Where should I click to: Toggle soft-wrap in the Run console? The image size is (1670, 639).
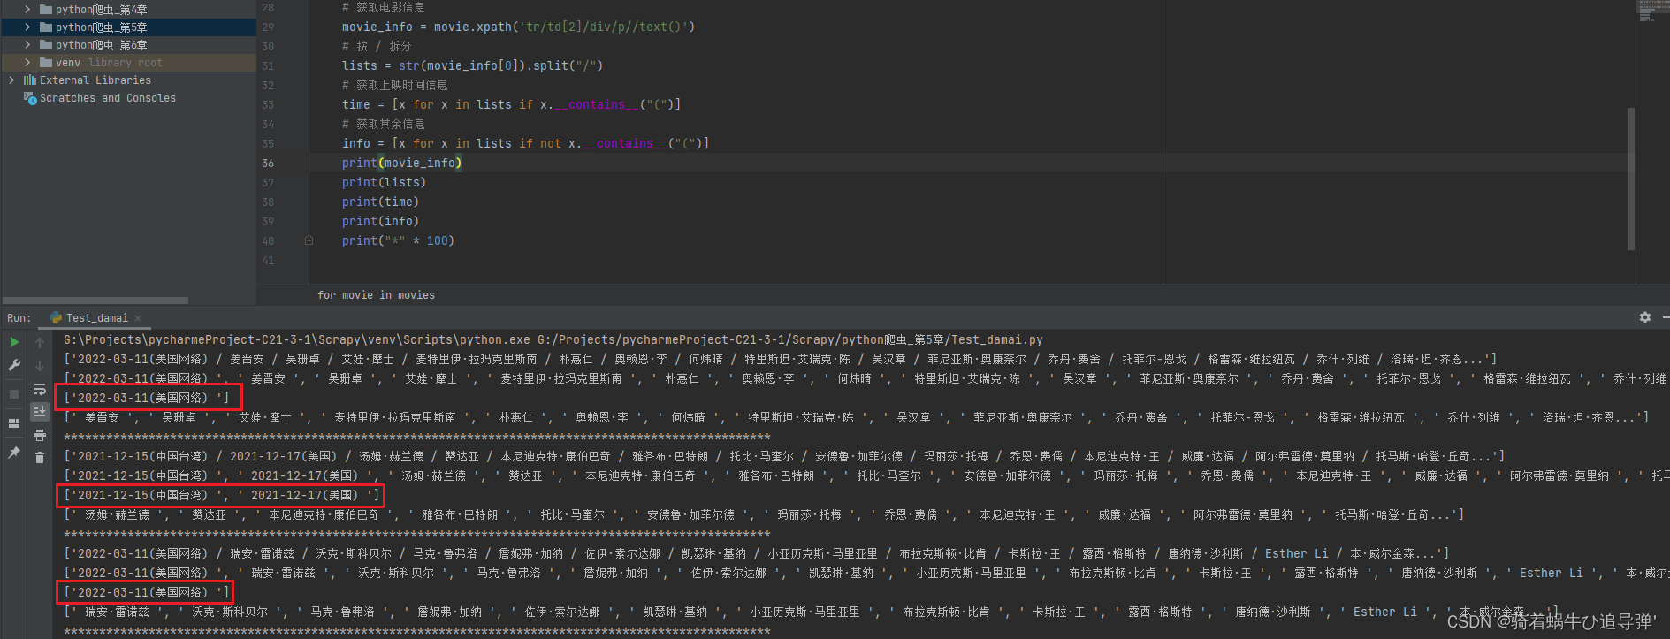point(40,389)
